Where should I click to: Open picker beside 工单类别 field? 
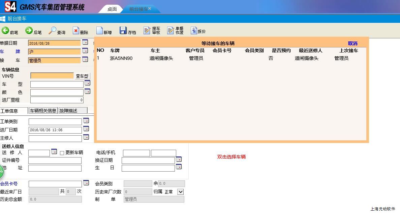pyautogui.click(x=86, y=120)
